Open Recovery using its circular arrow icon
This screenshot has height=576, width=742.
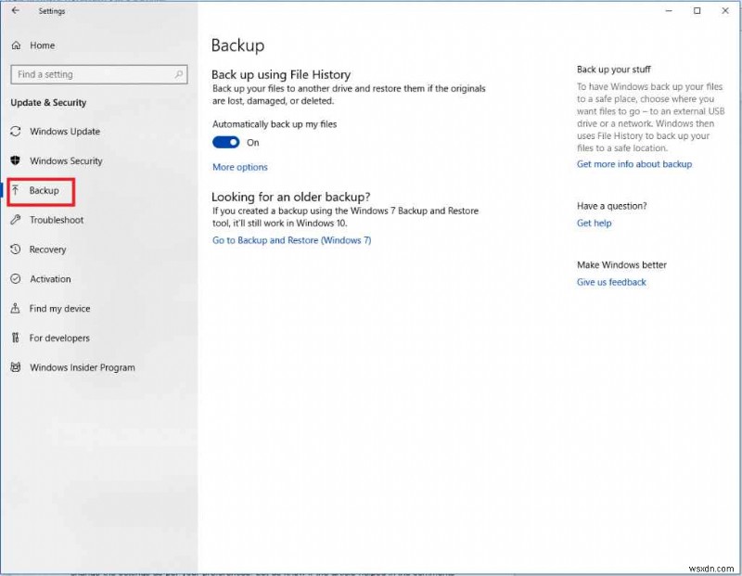coord(16,250)
